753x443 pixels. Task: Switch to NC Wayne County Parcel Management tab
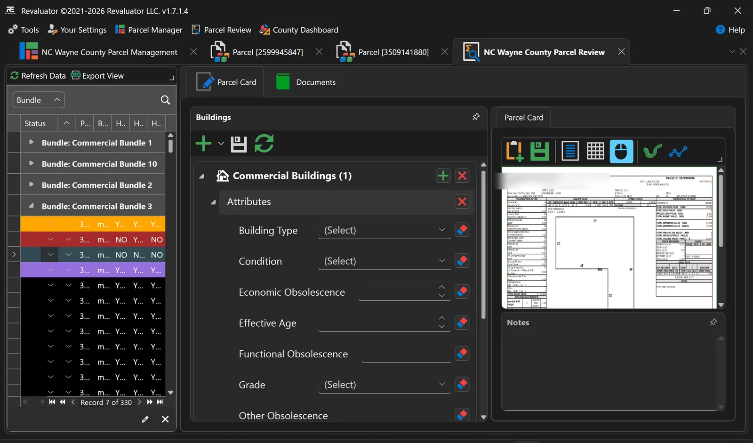98,52
